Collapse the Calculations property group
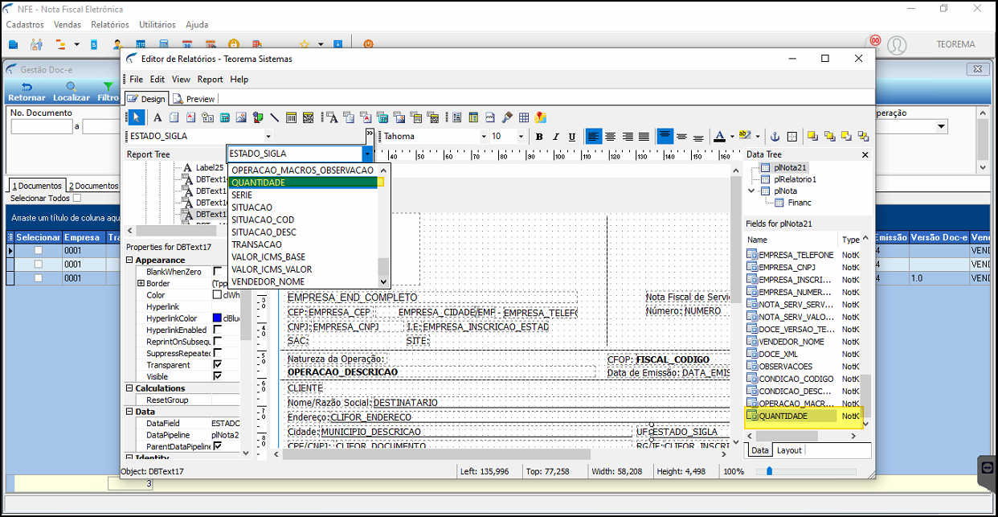This screenshot has height=517, width=998. point(130,388)
